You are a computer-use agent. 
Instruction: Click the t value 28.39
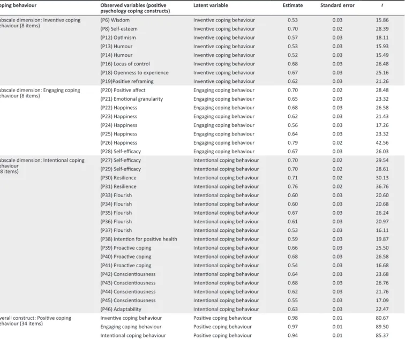382,29
